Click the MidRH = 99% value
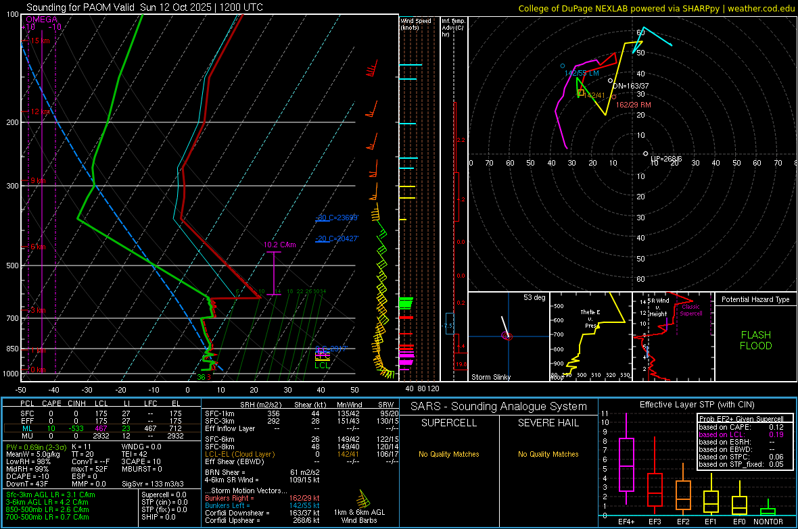Screen dimensions: 798x529 [27, 469]
